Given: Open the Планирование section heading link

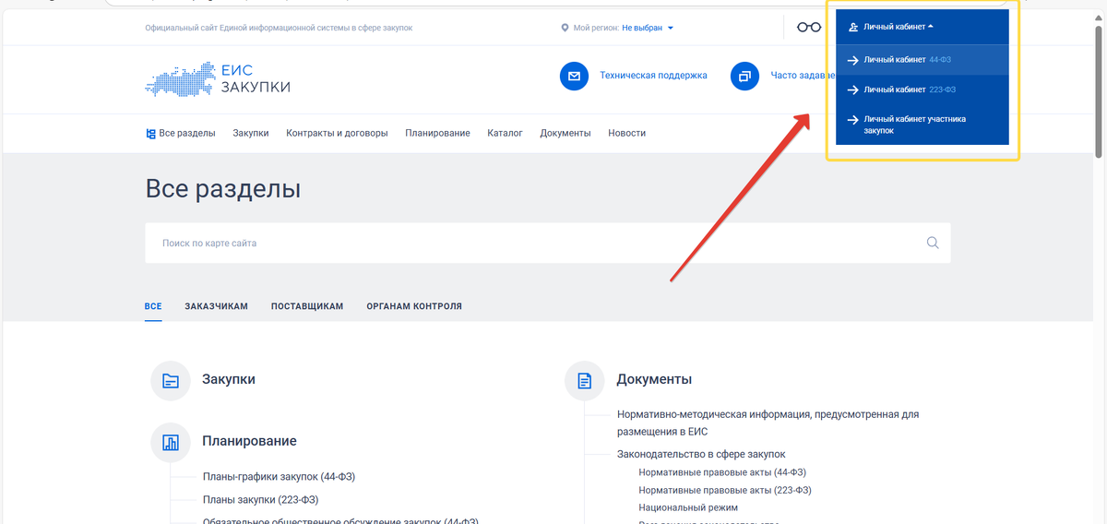Looking at the screenshot, I should pos(249,441).
